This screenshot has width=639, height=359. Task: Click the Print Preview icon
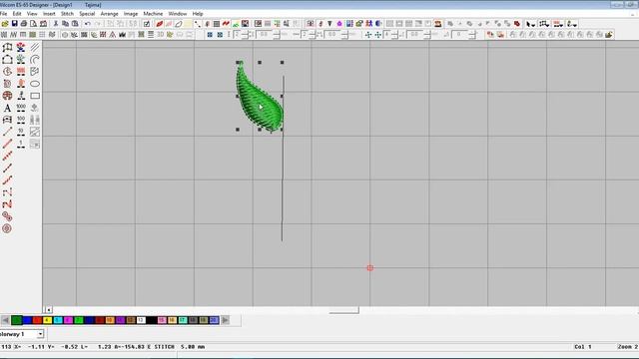(x=33, y=24)
